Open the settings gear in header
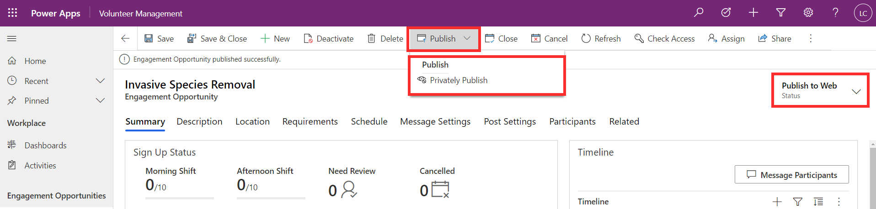Image resolution: width=876 pixels, height=209 pixels. [x=808, y=13]
